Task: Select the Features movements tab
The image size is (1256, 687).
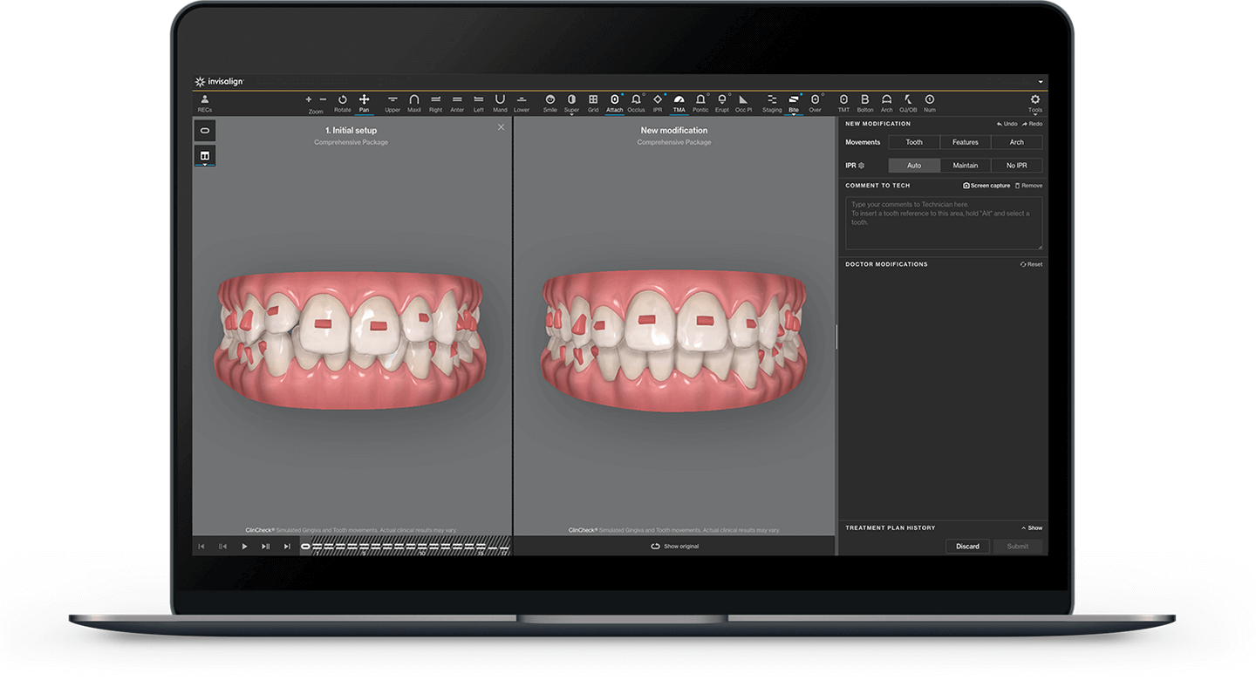Action: click(966, 142)
